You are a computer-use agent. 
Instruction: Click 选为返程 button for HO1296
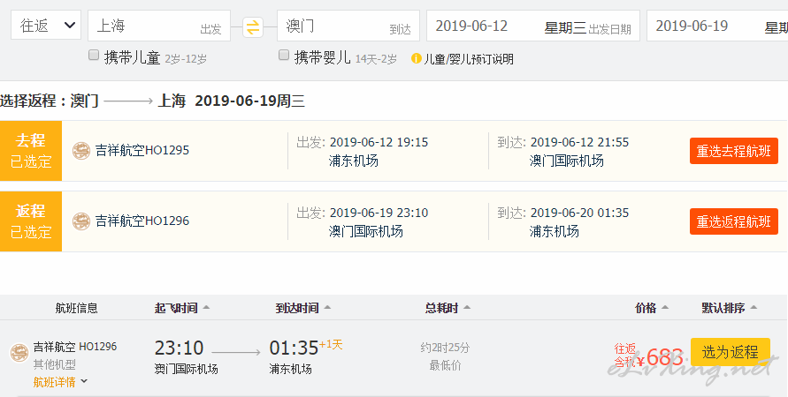[x=731, y=352]
